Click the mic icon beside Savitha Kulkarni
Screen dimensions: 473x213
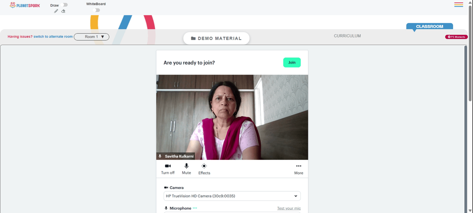tap(160, 156)
